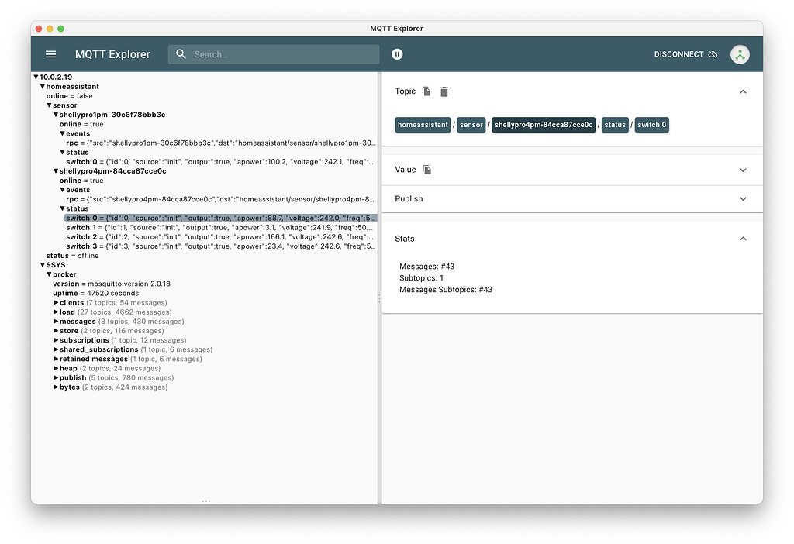Image resolution: width=794 pixels, height=544 pixels.
Task: Click the 'Messages Subtopics: #43' stat
Action: tap(446, 290)
